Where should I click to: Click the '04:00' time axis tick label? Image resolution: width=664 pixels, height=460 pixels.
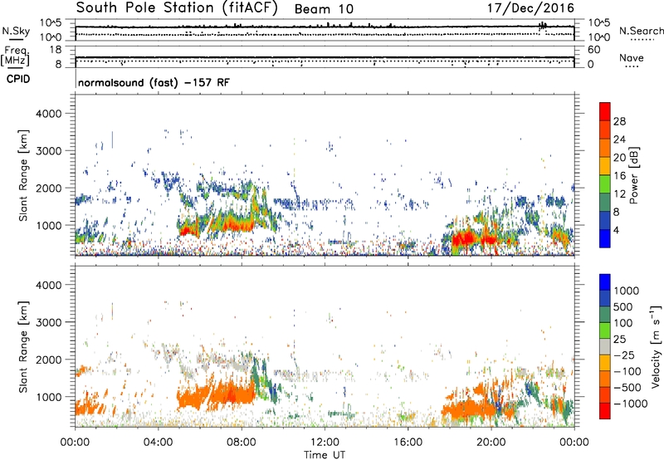pyautogui.click(x=158, y=443)
